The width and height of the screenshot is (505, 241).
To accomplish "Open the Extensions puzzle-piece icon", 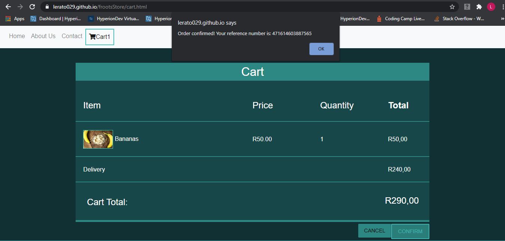I will 479,6.
